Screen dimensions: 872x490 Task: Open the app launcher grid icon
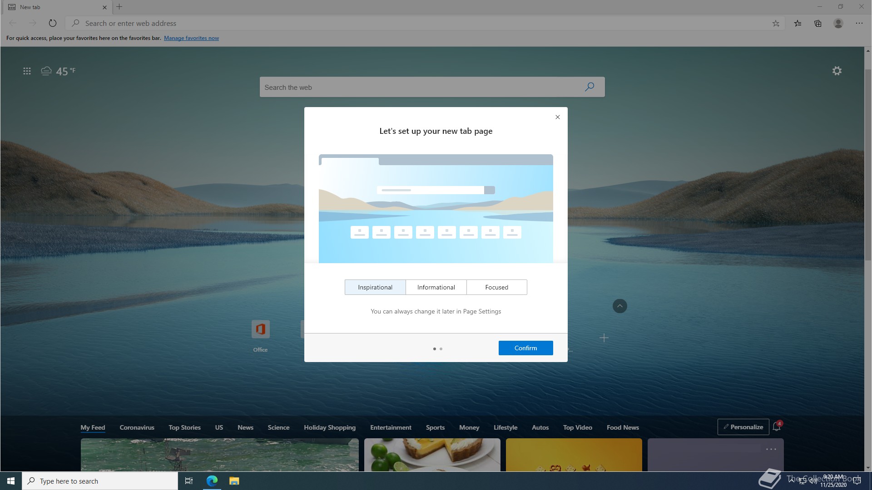27,71
